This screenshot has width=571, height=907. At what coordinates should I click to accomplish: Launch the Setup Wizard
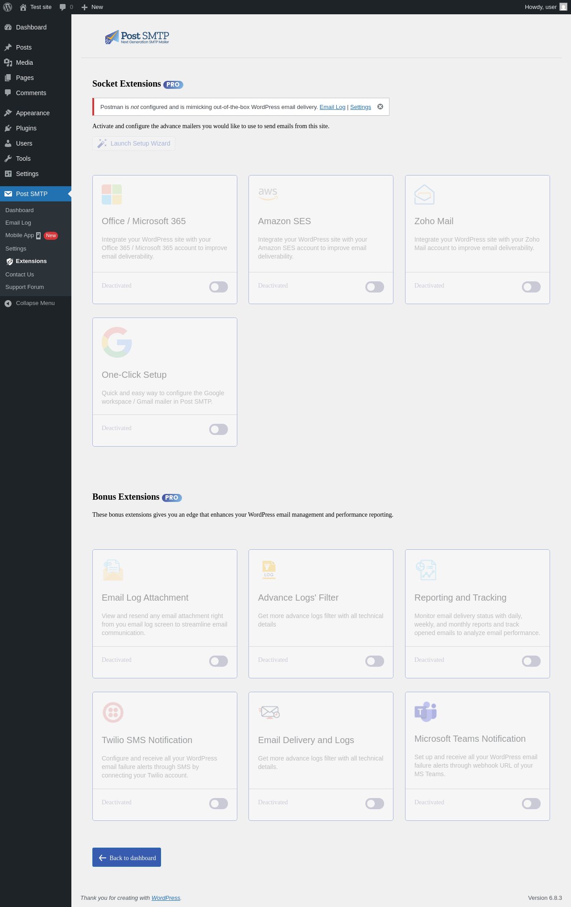[x=134, y=143]
